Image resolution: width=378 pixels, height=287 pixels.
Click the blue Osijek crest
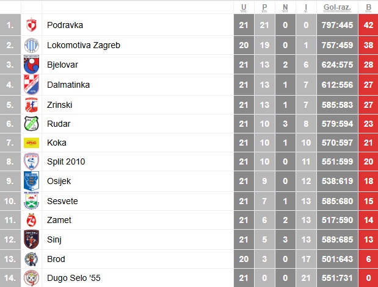31,181
